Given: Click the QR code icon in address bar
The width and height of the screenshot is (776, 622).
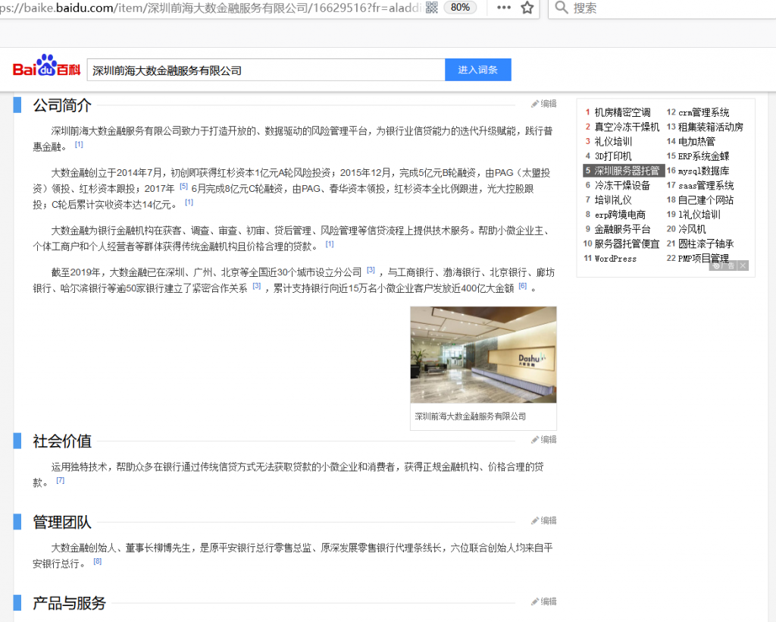Looking at the screenshot, I should (x=431, y=8).
